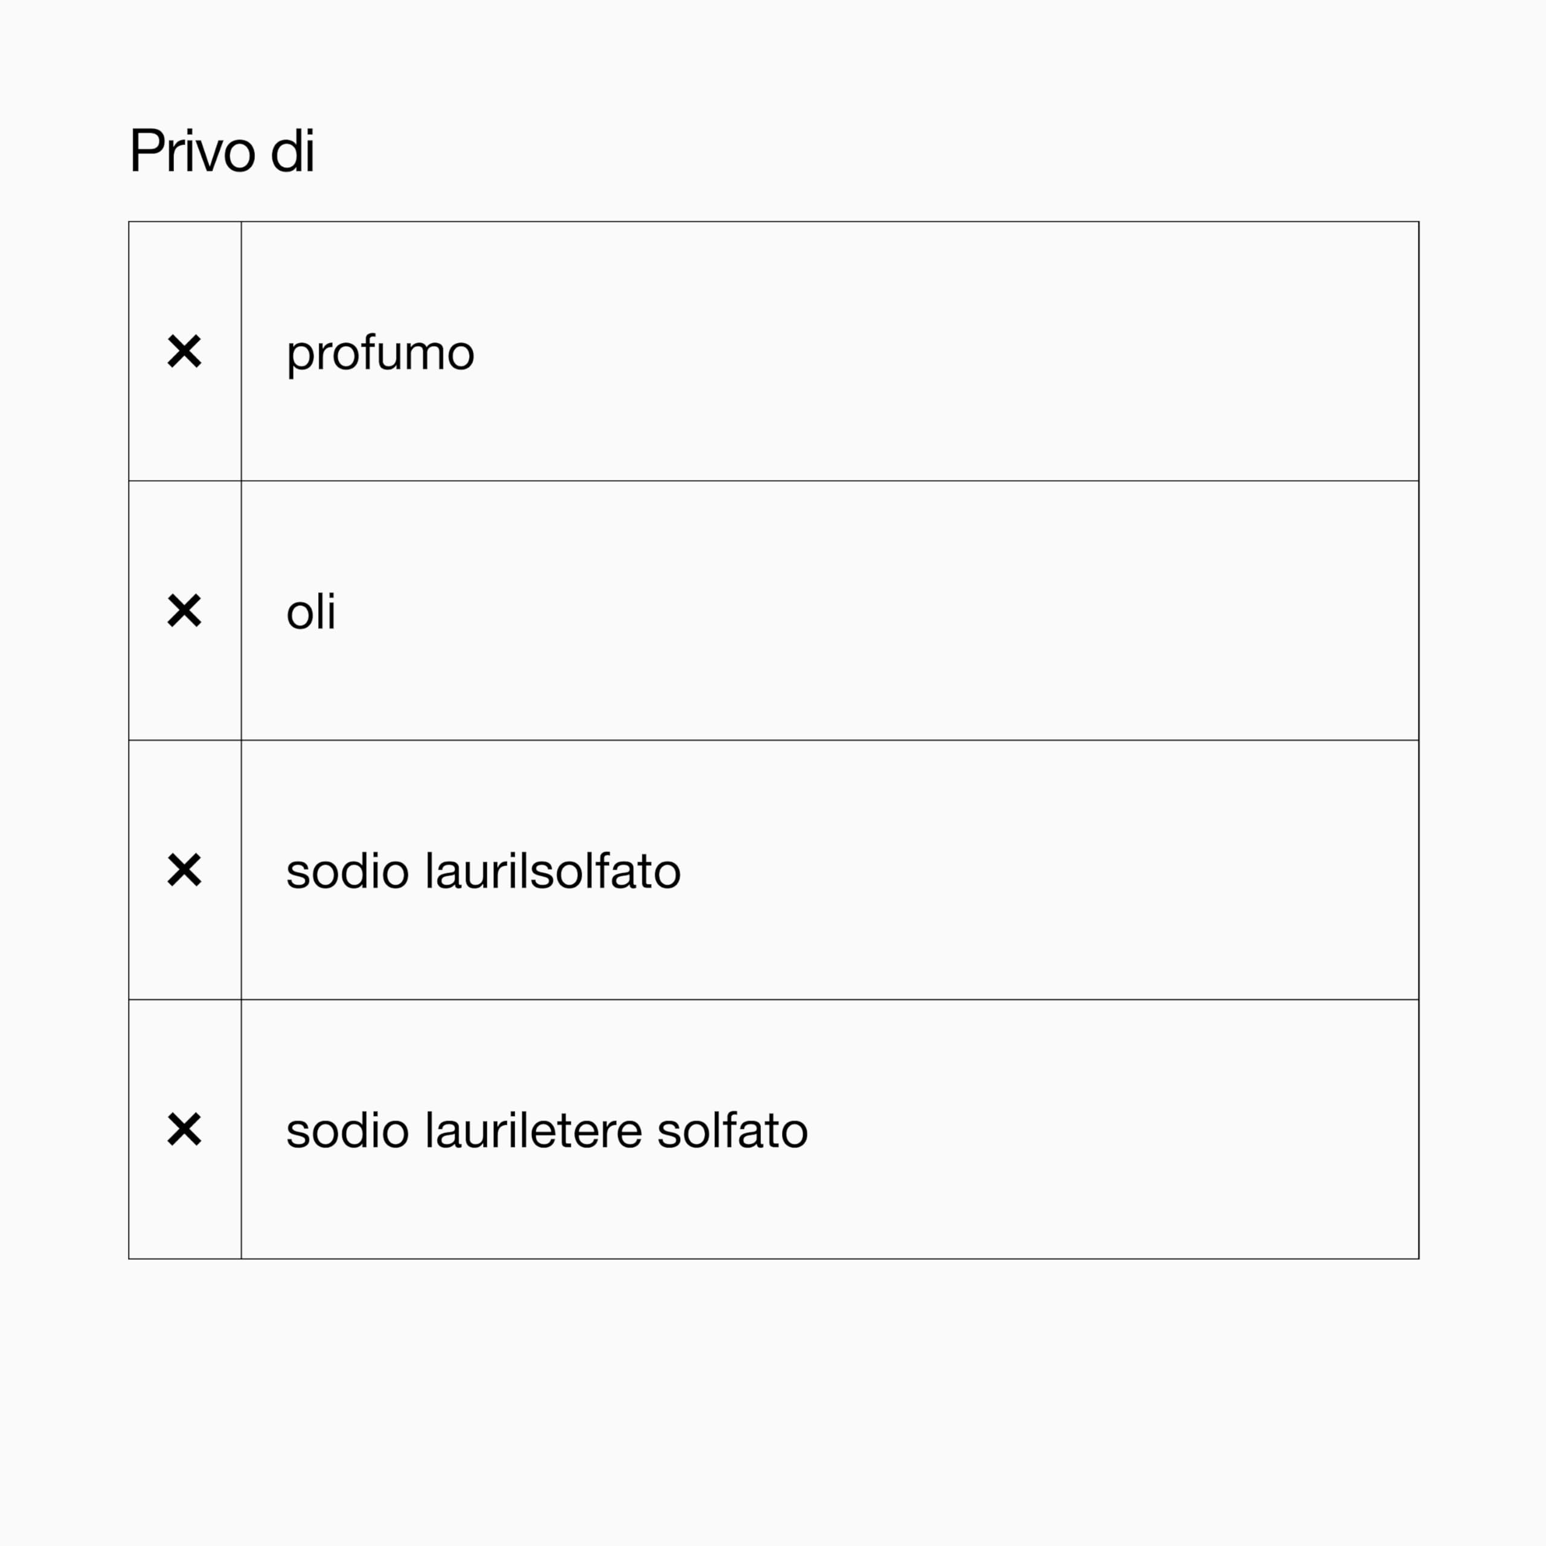Click the "profumo" label
This screenshot has height=1546, width=1546.
point(380,354)
